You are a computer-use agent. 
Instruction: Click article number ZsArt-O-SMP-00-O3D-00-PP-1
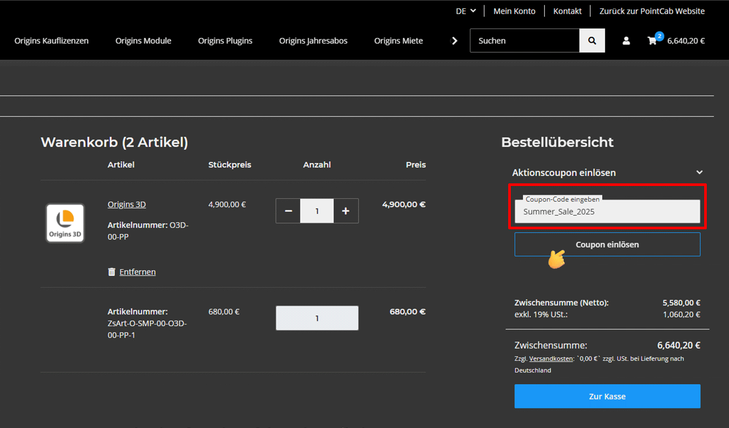pyautogui.click(x=147, y=329)
